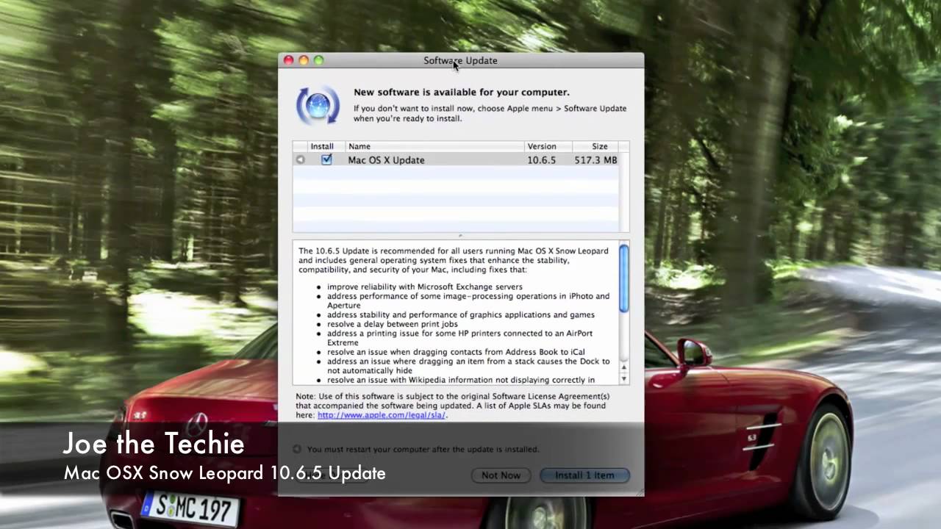Click the split-pane handle above the description
The height and width of the screenshot is (529, 941).
click(461, 236)
